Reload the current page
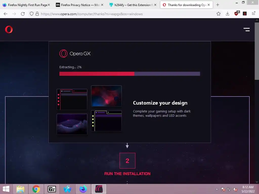Image resolution: width=259 pixels, height=194 pixels. pyautogui.click(x=23, y=14)
